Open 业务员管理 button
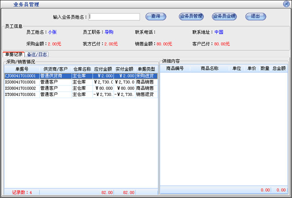Viewport: 292px width, 198px height. click(191, 16)
